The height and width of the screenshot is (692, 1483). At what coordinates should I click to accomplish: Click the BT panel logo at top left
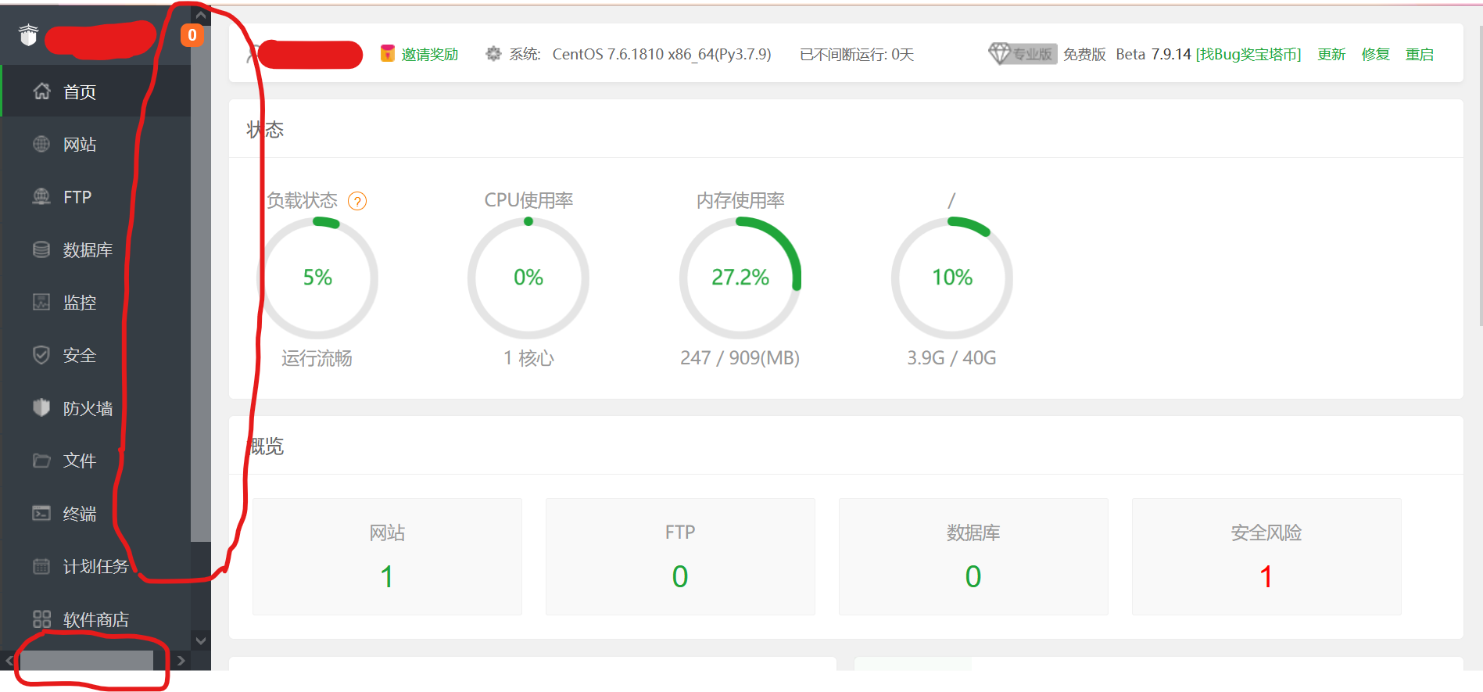tap(28, 34)
